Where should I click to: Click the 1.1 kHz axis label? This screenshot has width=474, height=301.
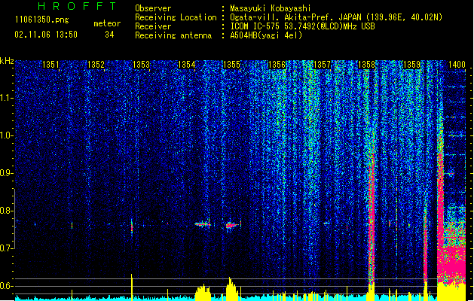click(7, 98)
